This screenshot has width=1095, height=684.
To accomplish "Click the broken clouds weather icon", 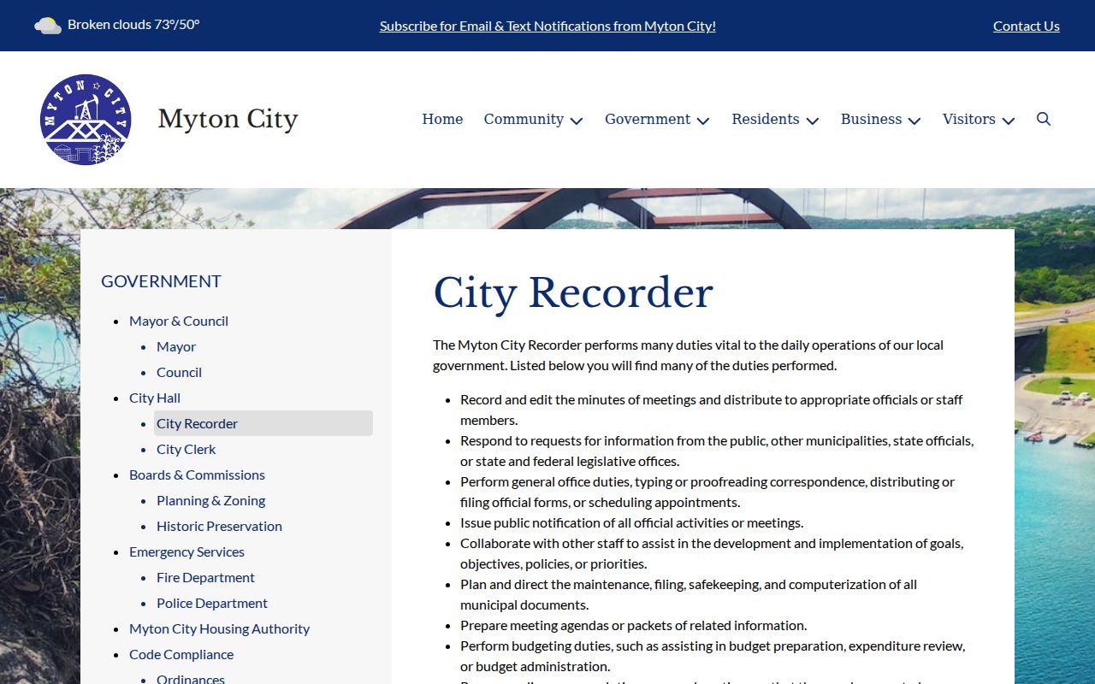I will [x=48, y=26].
